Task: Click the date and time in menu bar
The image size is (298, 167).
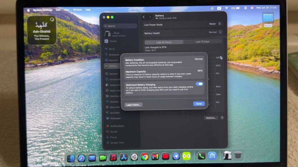Action: 266,8
